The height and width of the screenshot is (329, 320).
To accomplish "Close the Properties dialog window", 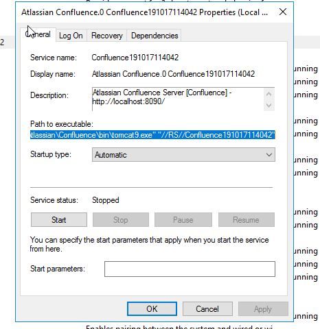I will coord(283,12).
